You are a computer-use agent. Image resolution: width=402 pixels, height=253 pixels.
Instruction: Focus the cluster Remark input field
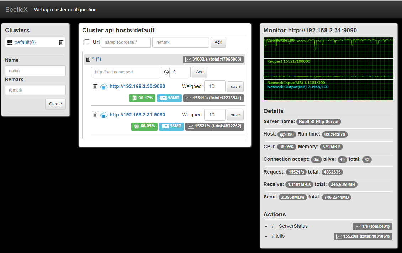[x=35, y=90]
